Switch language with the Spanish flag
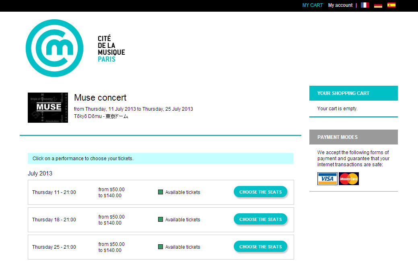This screenshot has width=418, height=262. pos(391,5)
